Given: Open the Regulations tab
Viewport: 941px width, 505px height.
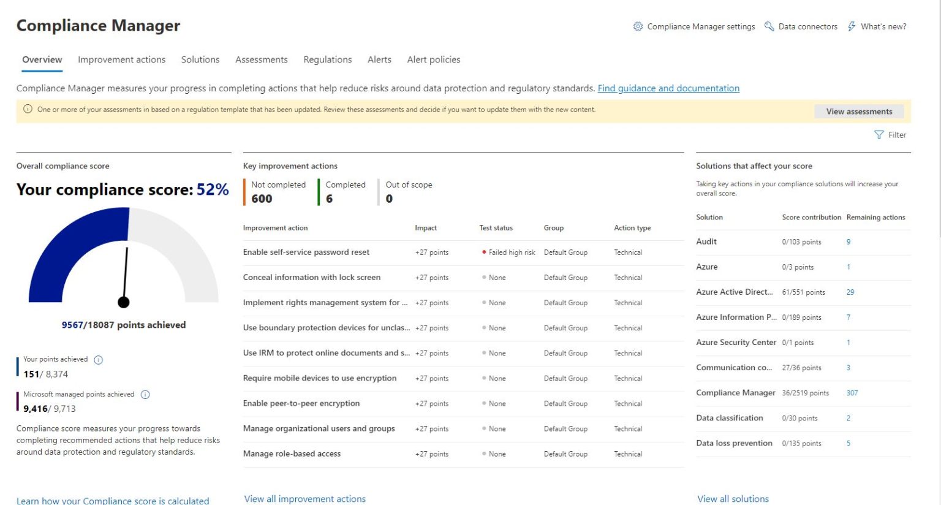Looking at the screenshot, I should coord(327,59).
